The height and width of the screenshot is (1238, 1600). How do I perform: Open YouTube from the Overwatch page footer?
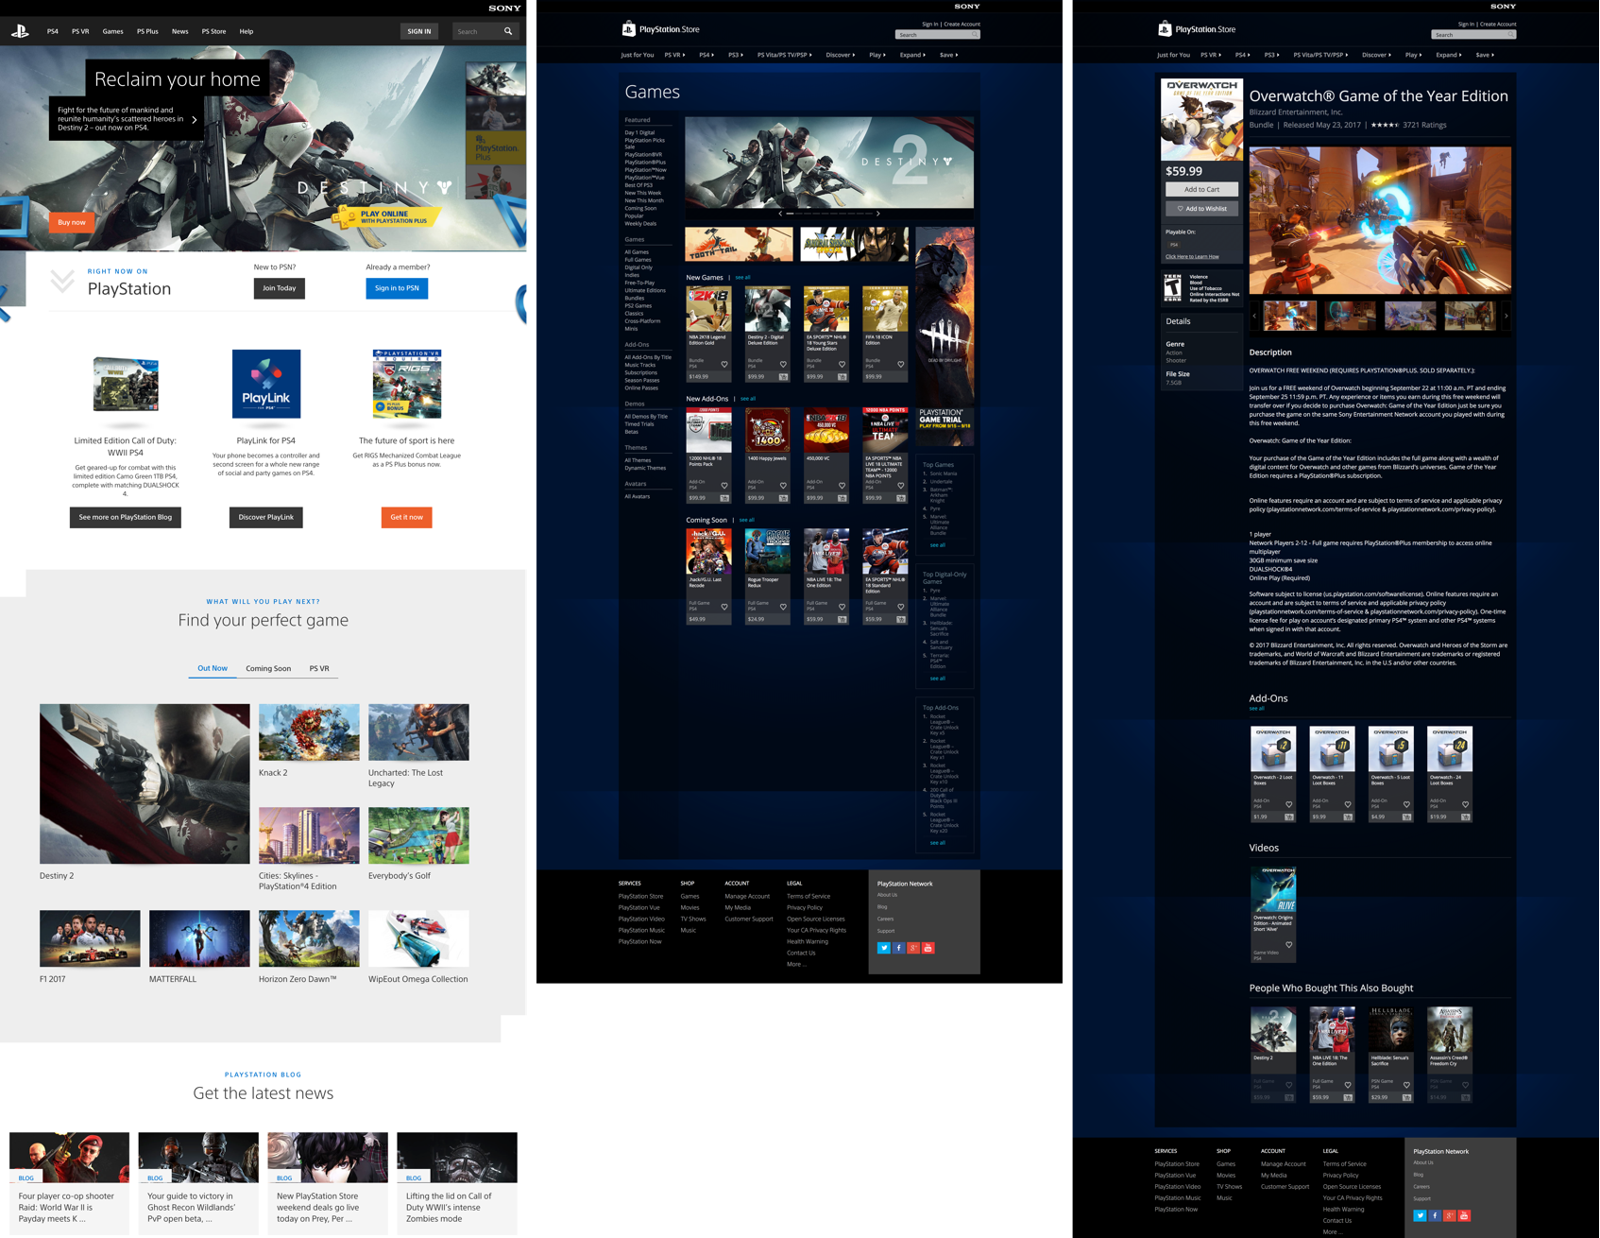pyautogui.click(x=1464, y=1215)
